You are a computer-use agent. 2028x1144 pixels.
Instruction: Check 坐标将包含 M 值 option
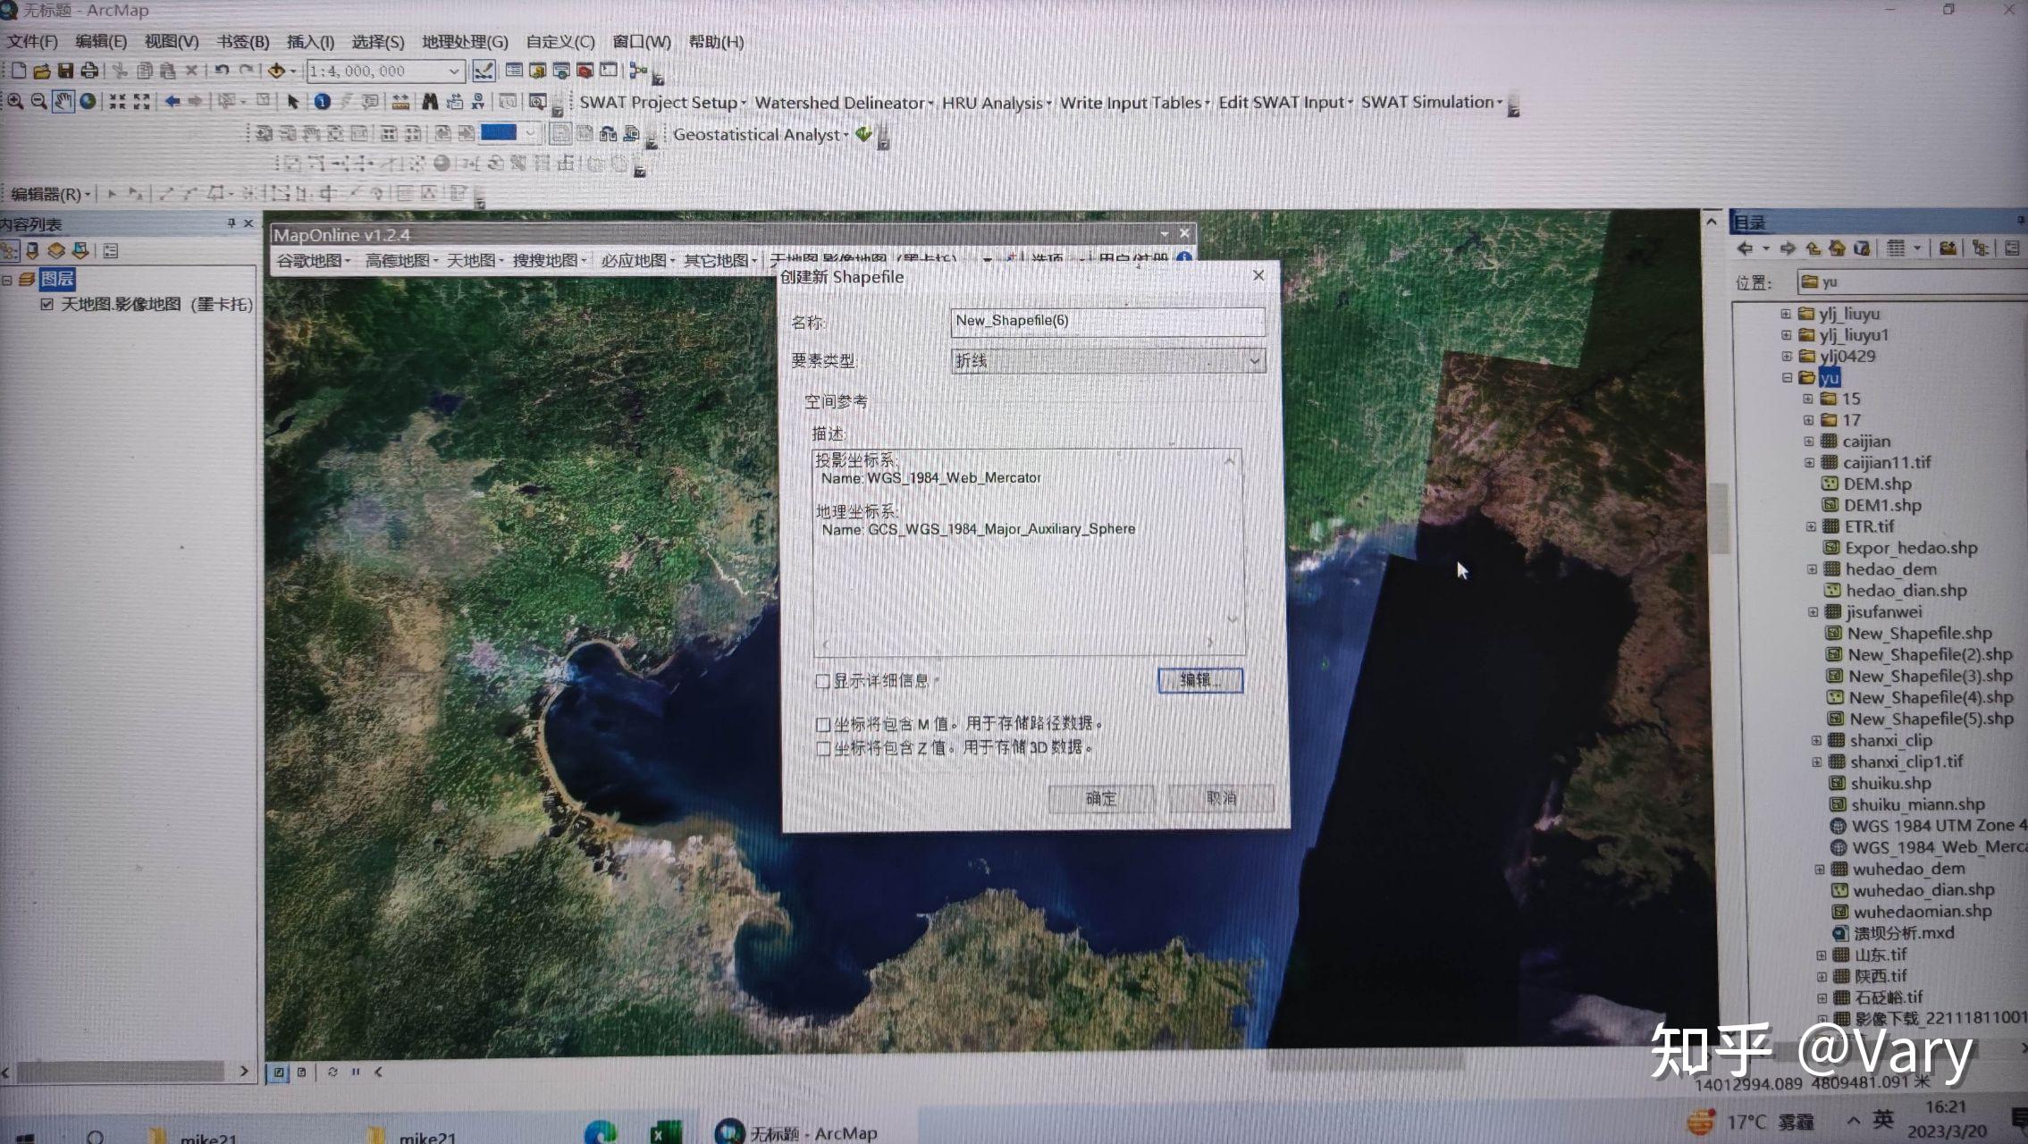[823, 724]
